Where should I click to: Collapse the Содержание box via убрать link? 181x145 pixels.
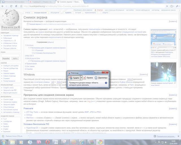tap(51, 42)
